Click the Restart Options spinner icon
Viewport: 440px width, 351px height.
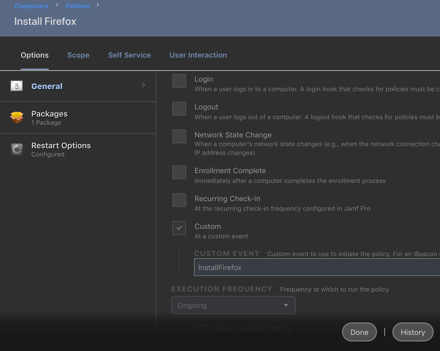click(17, 149)
